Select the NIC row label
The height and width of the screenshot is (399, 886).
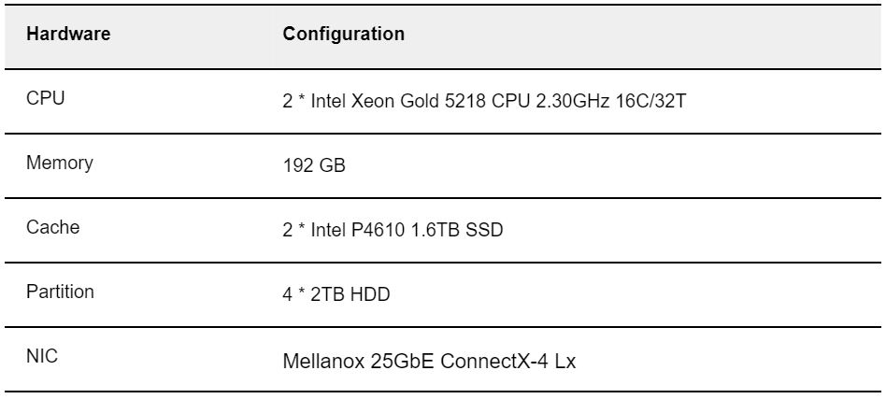click(42, 356)
